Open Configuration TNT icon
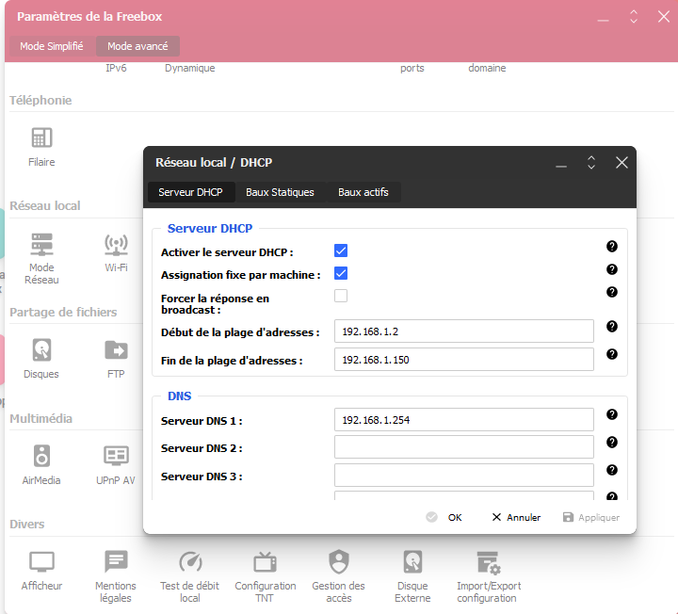Viewport: 678px width, 614px height. (265, 561)
